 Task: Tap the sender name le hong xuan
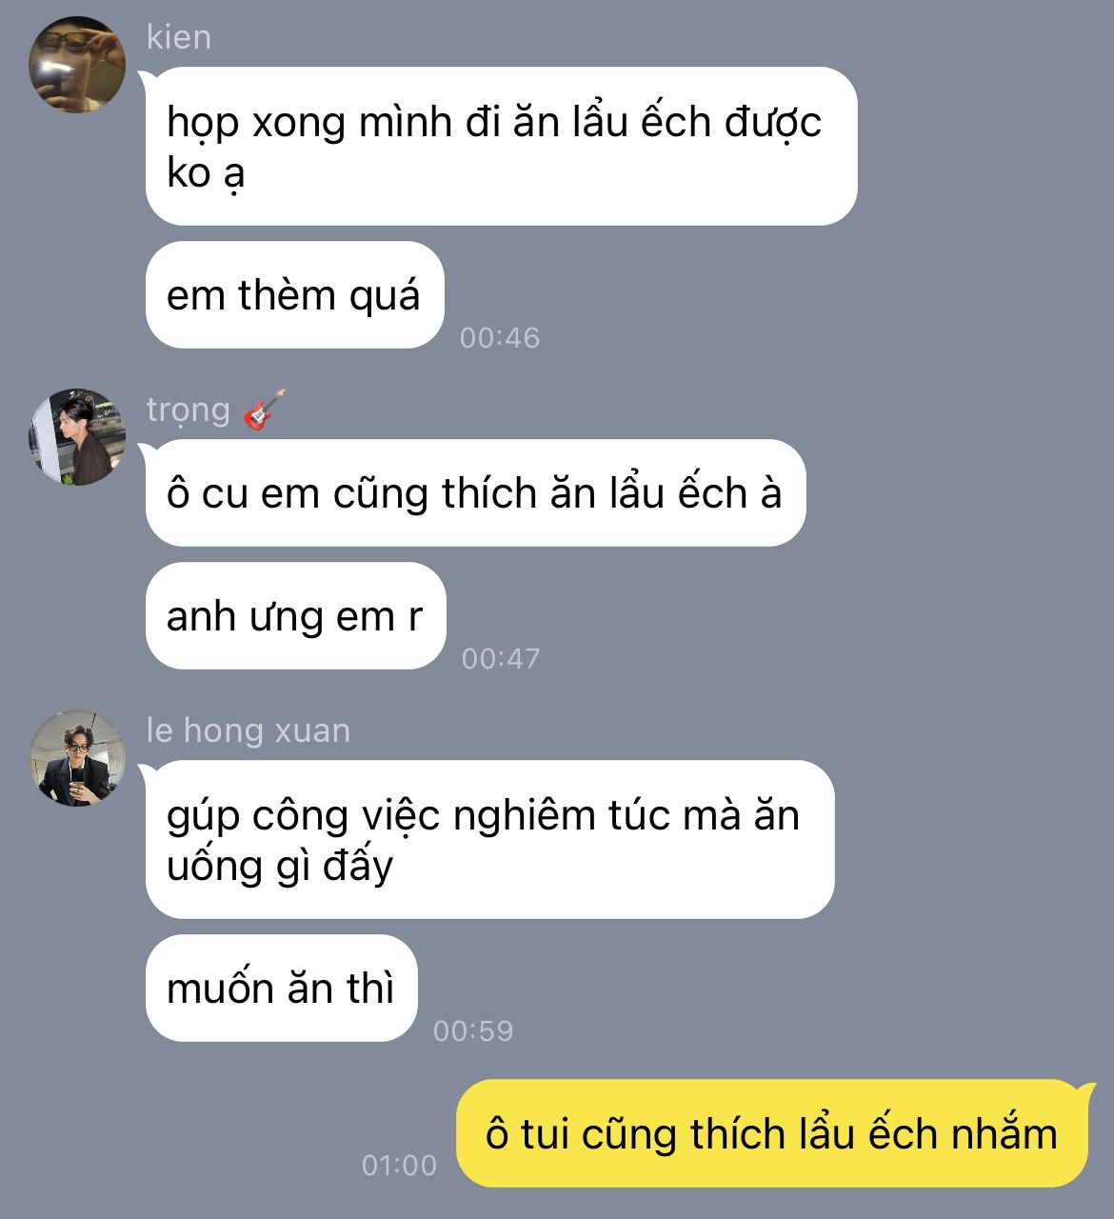[249, 730]
